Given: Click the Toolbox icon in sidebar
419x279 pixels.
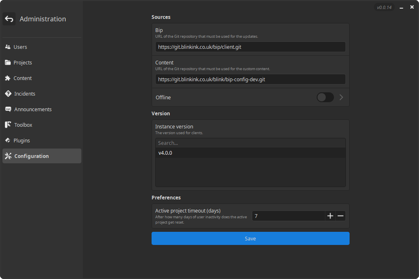Looking at the screenshot, I should coord(8,125).
